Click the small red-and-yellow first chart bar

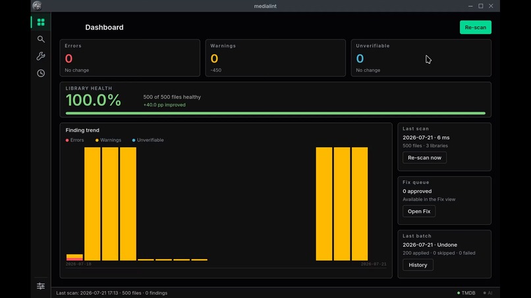tap(74, 257)
